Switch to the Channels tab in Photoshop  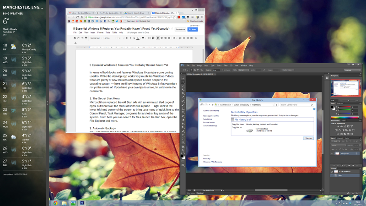tap(341, 138)
